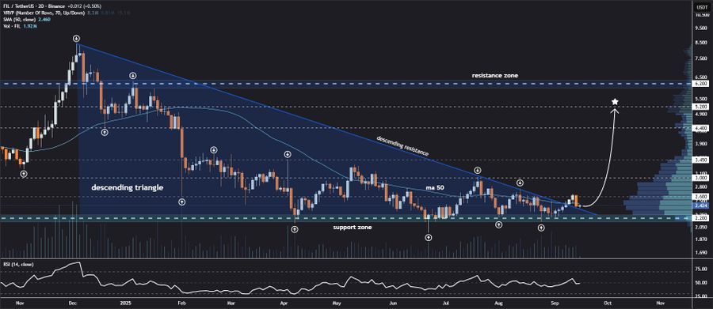Select the 'resistance zone' text label
Screen dimensions: 713x309
[494, 75]
